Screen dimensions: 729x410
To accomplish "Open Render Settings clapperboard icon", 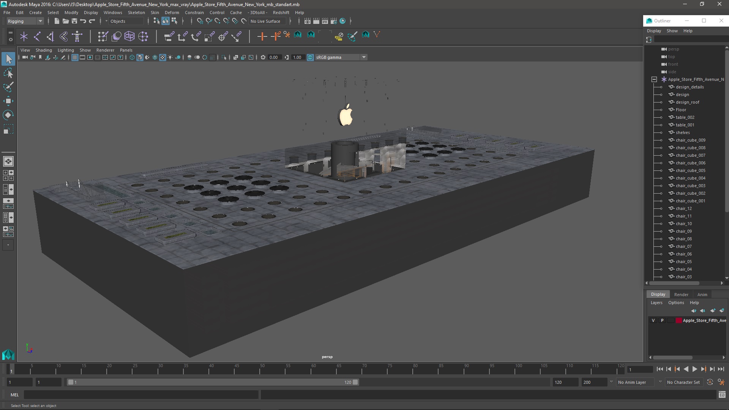I will pyautogui.click(x=333, y=21).
